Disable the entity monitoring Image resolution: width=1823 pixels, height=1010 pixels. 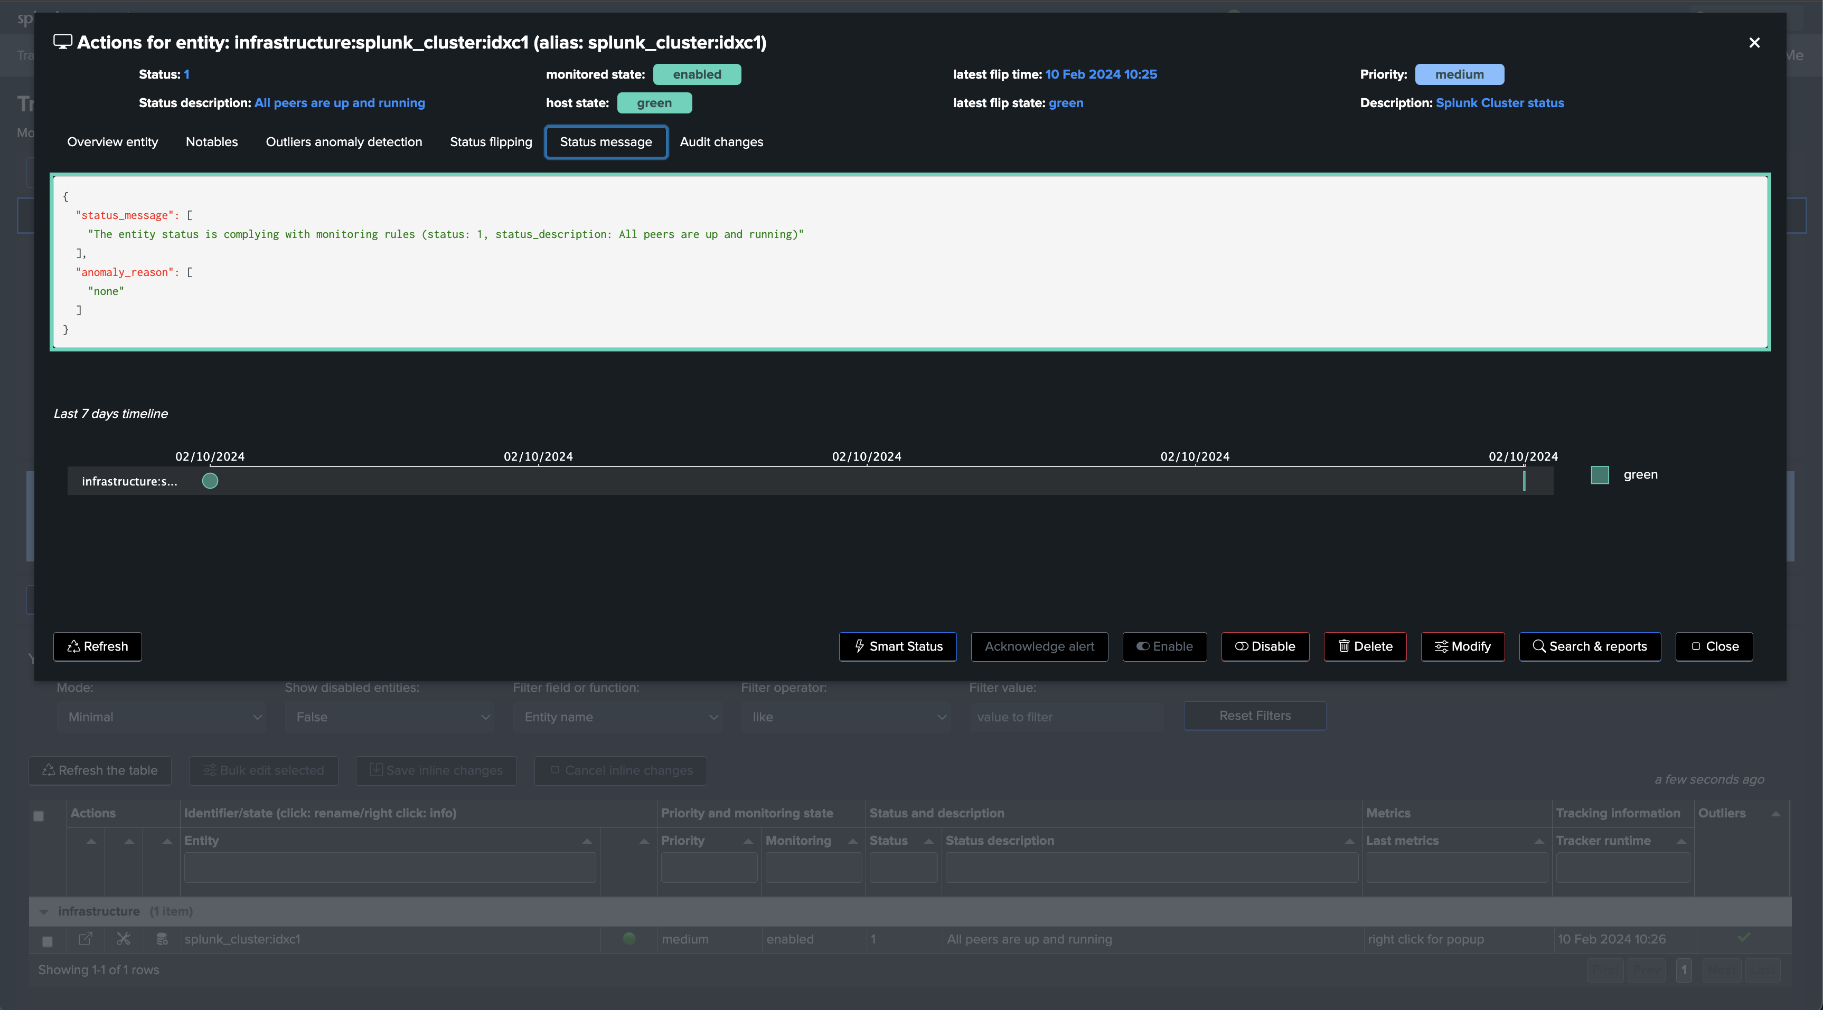point(1265,646)
